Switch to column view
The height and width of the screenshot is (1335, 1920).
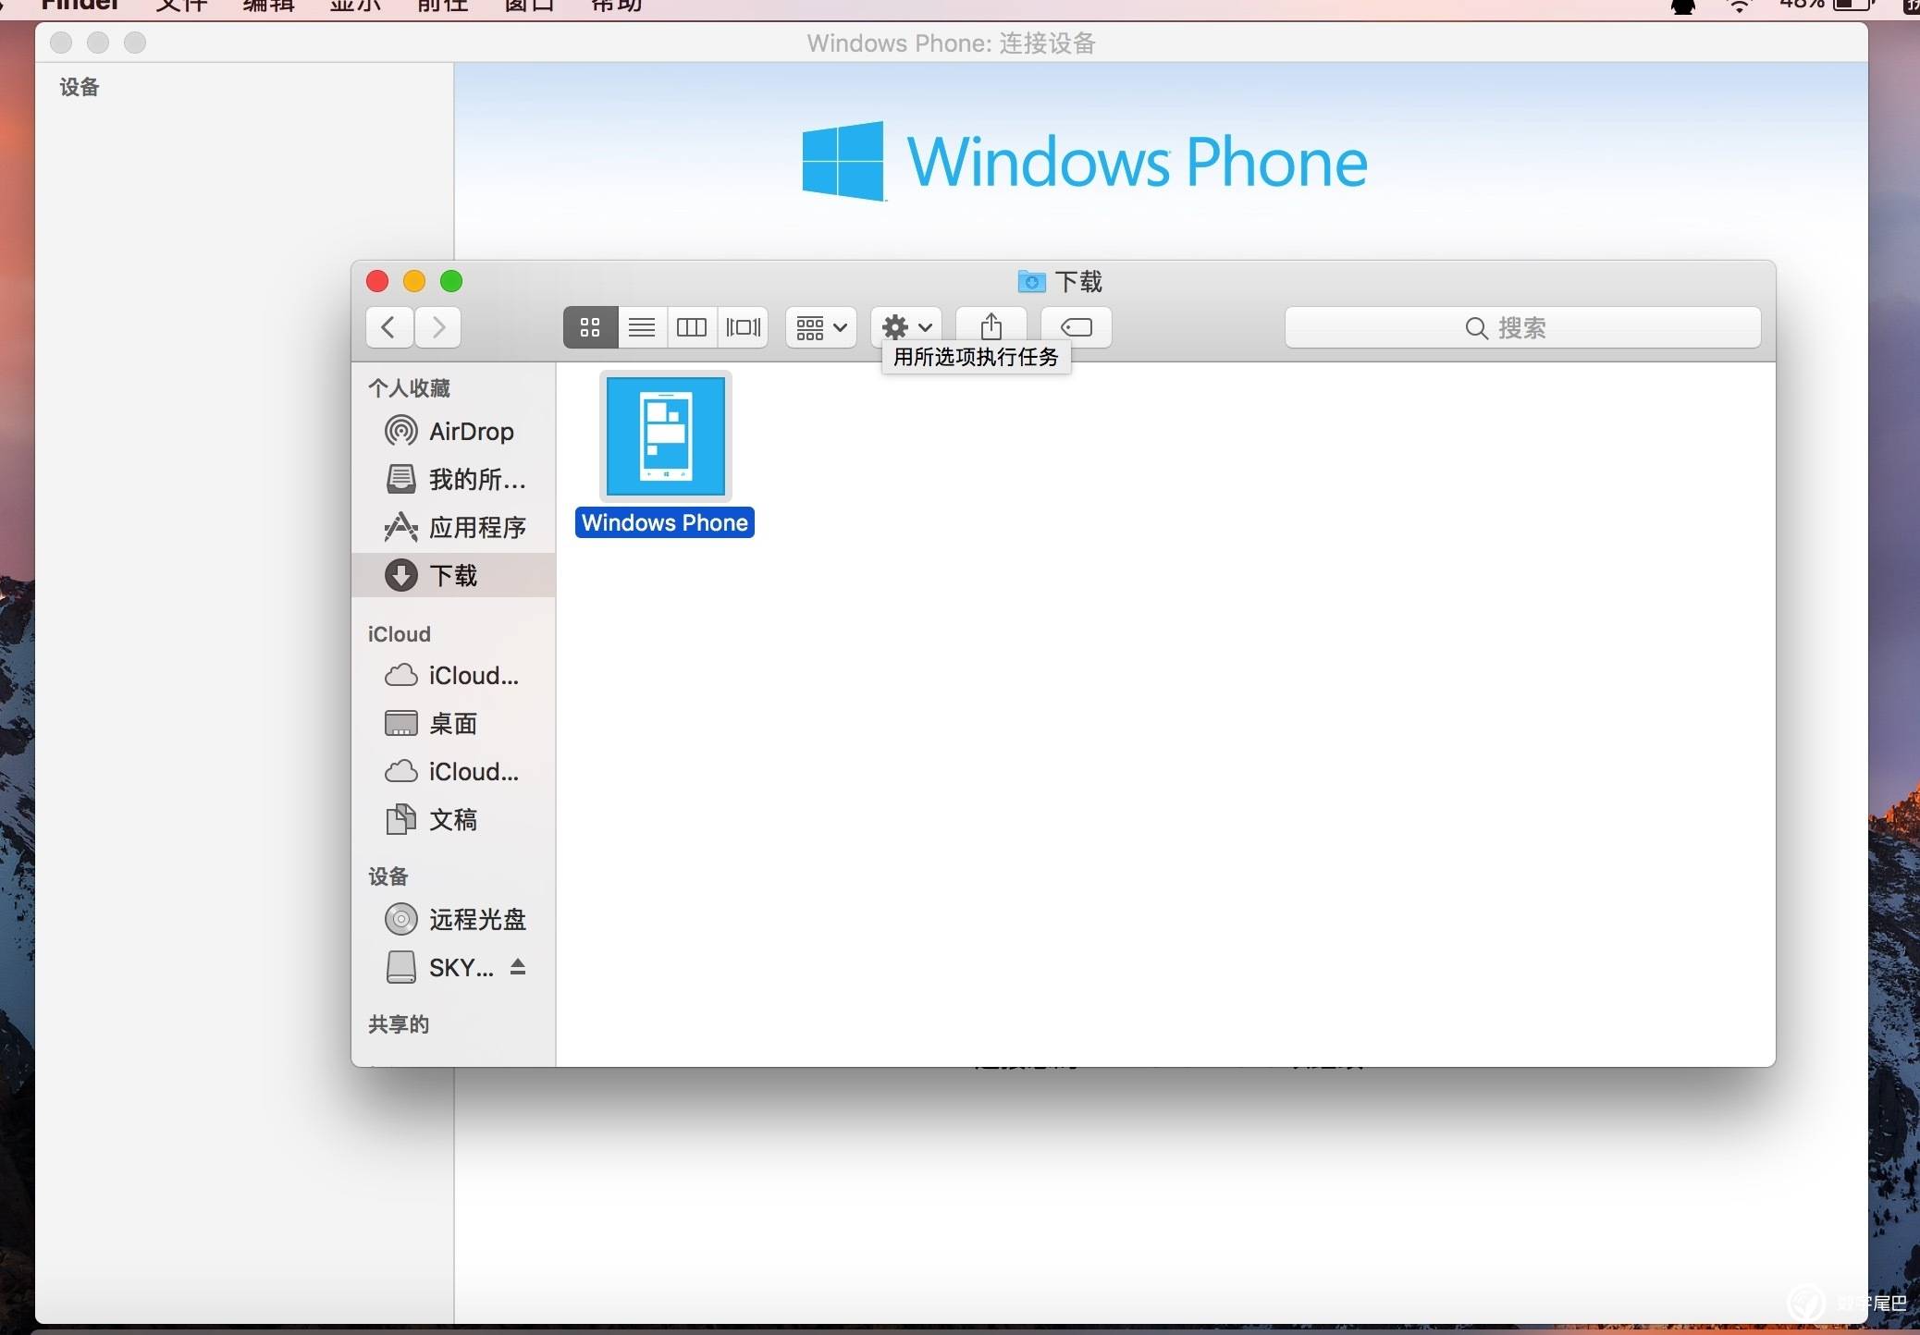[x=692, y=327]
